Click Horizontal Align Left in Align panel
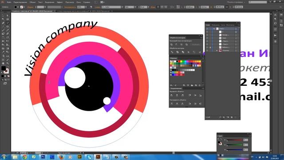 [172, 95]
